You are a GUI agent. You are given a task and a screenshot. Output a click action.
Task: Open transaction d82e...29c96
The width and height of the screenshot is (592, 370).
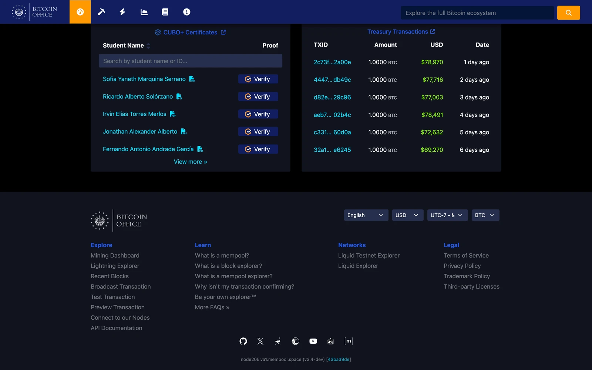pos(332,97)
